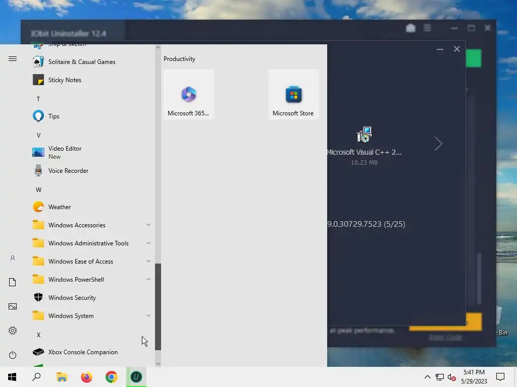The image size is (517, 387).
Task: Open Windows Security
Action: [x=92, y=297]
